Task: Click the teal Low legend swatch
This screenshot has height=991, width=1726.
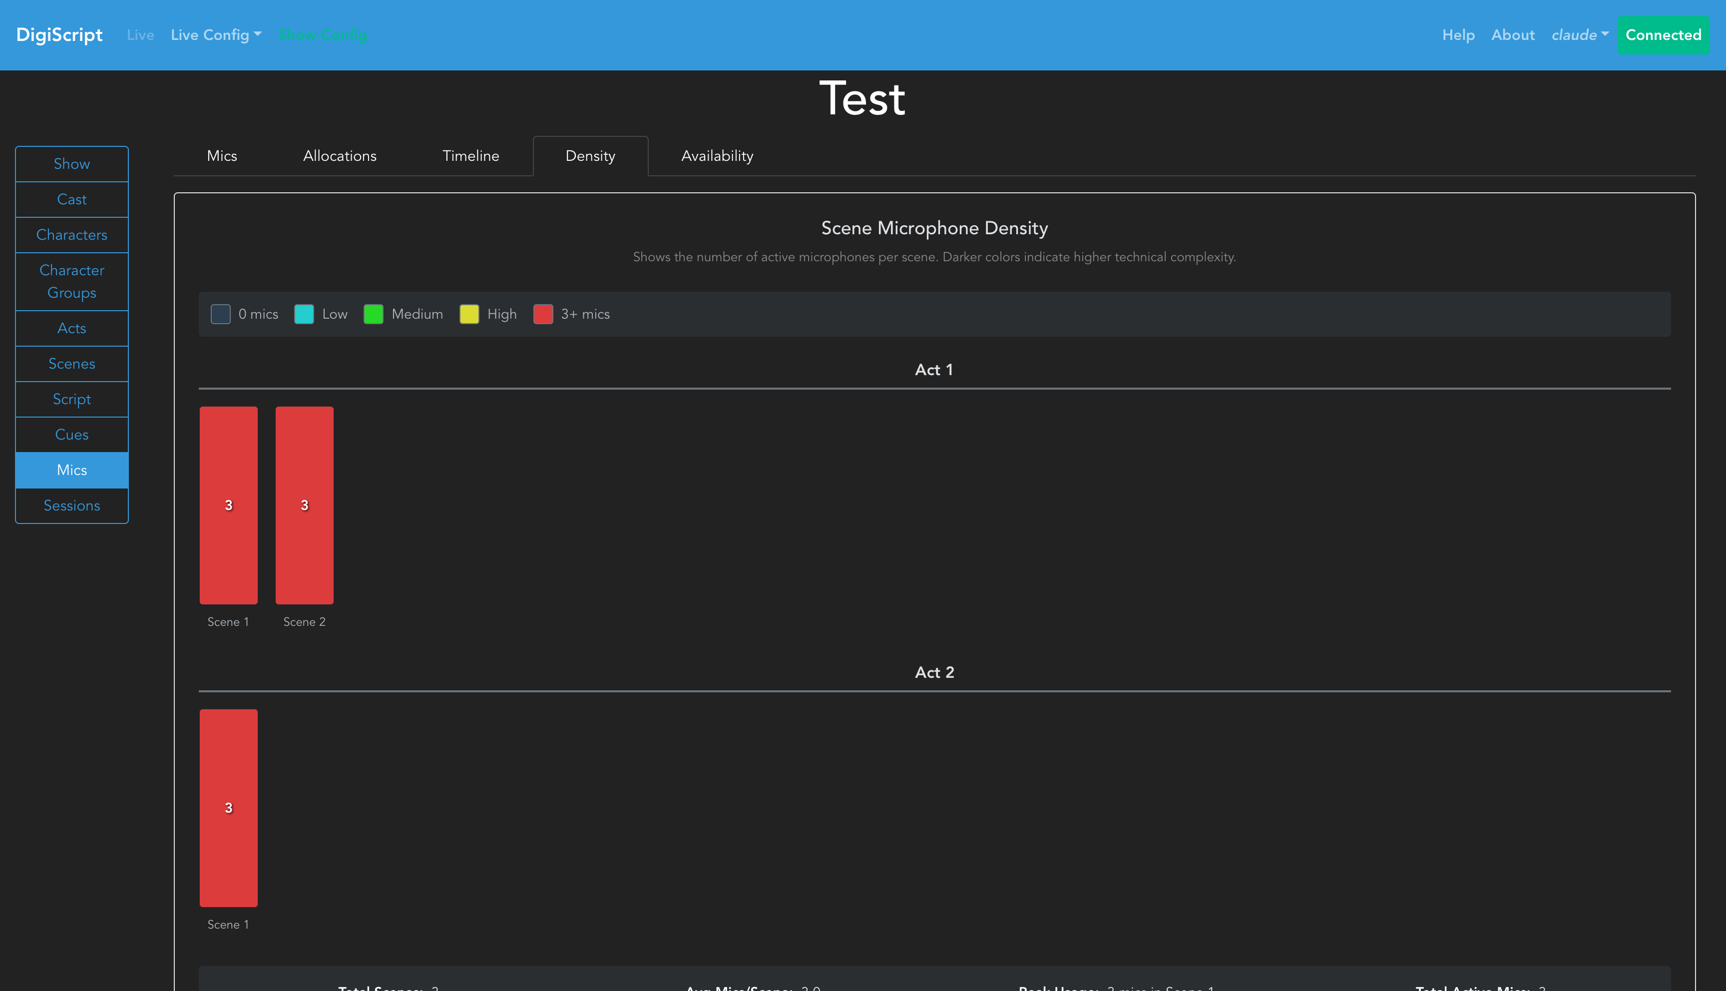Action: (x=304, y=314)
